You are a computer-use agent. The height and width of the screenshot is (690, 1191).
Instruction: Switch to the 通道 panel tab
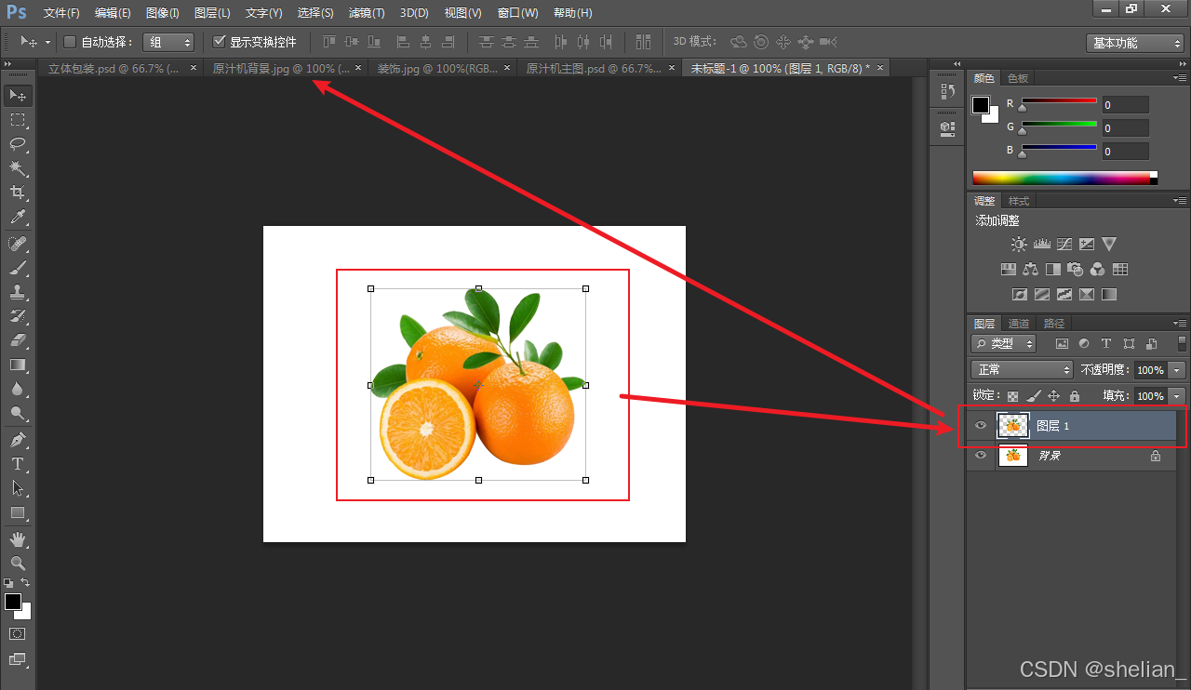[x=1019, y=323]
